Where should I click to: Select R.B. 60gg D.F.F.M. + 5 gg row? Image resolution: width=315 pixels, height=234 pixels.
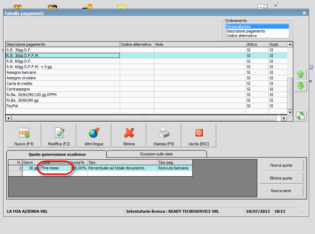[146, 67]
